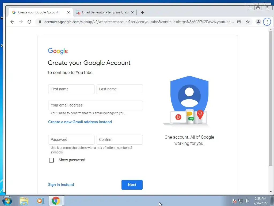Click the share page icon in address bar
Viewport: 274px width, 206px height.
click(239, 22)
